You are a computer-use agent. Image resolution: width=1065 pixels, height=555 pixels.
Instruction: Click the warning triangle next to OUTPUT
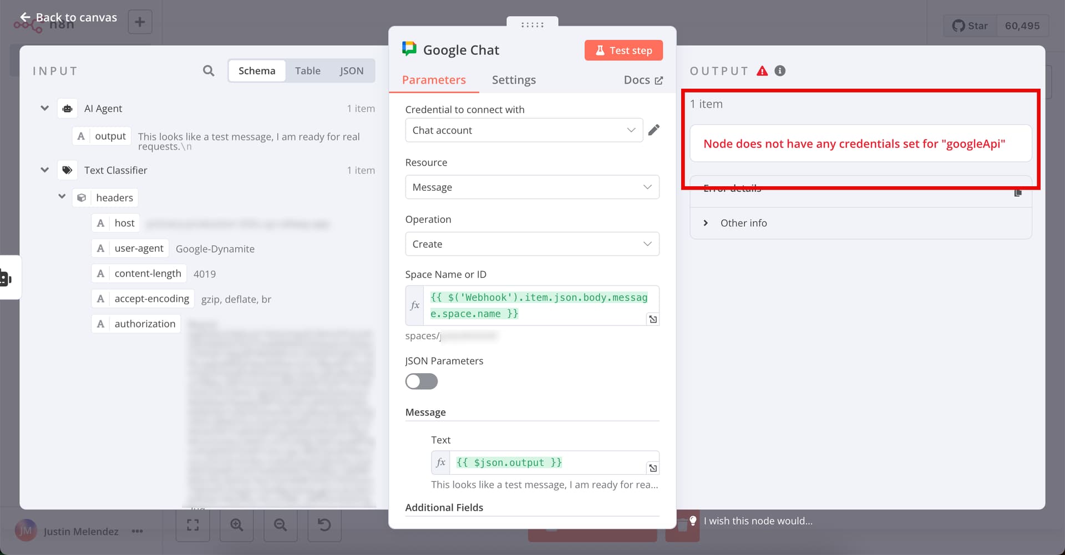click(x=762, y=70)
